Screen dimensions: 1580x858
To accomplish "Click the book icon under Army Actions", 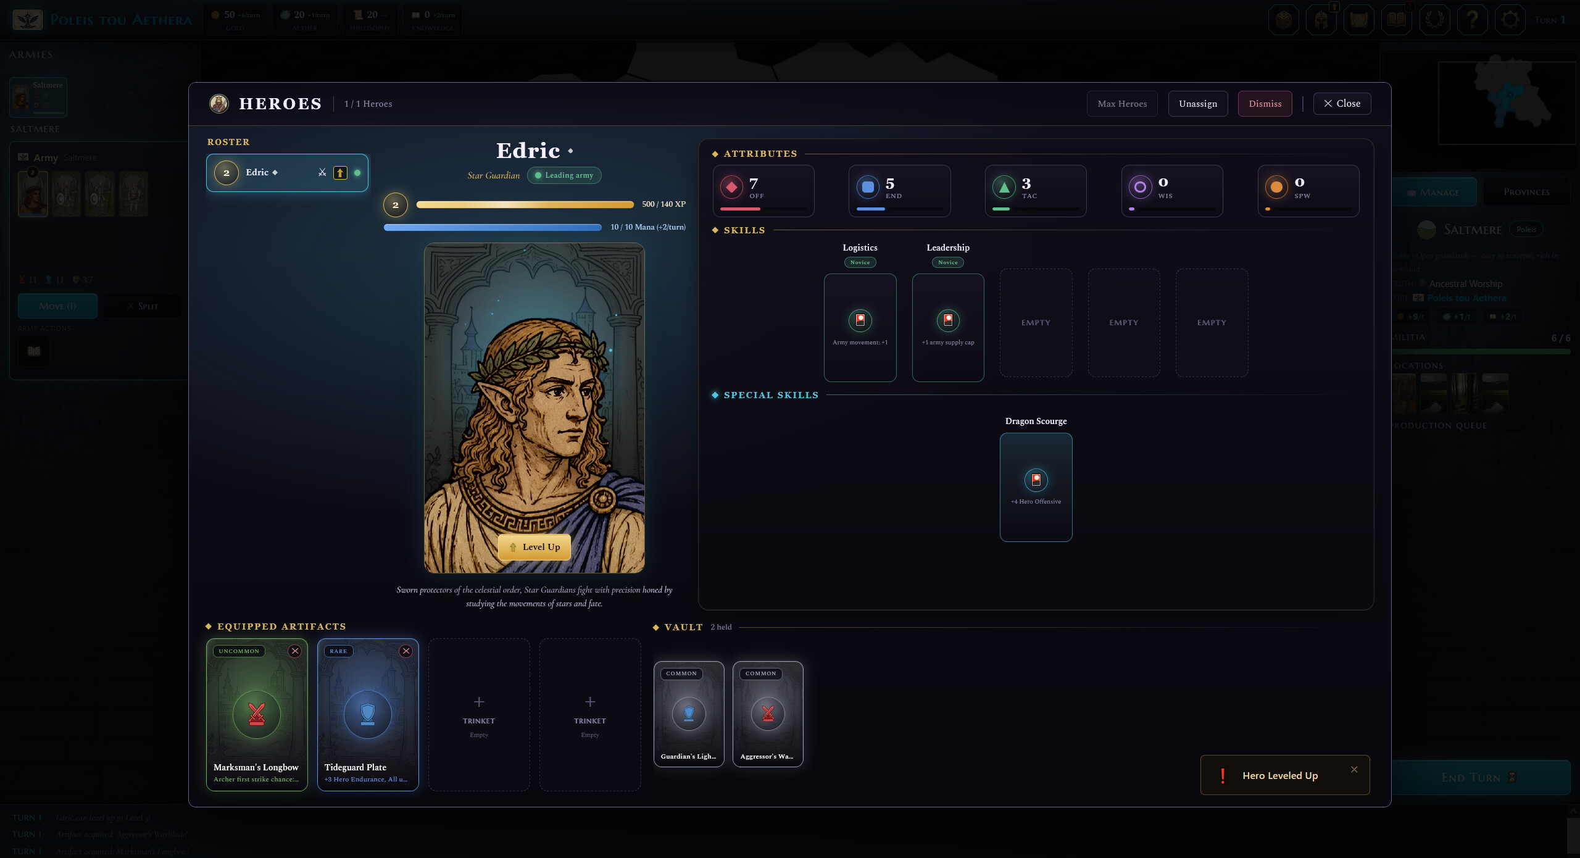I will point(34,351).
